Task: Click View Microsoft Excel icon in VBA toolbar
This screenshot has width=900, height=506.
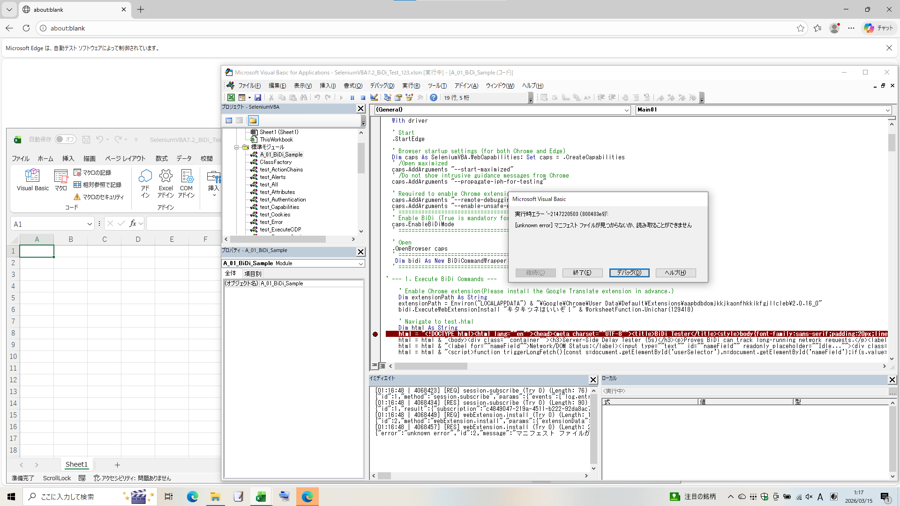Action: 231,97
